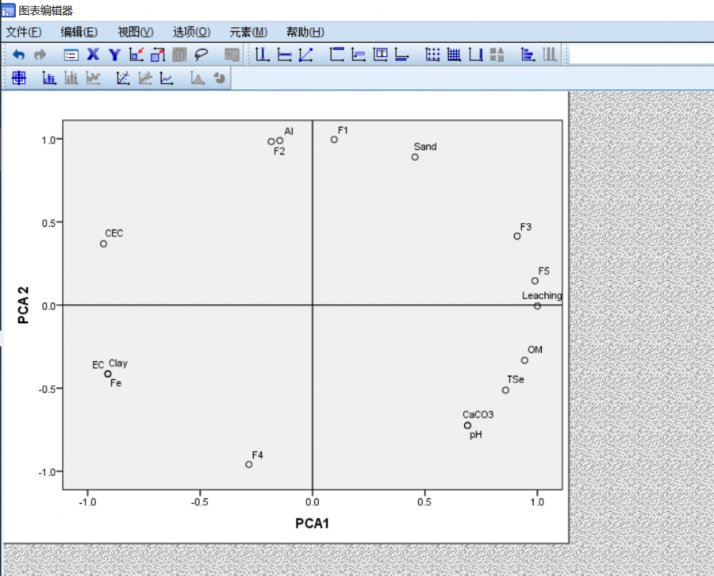Open the 选项(O) menu
This screenshot has height=576, width=714.
(x=192, y=33)
